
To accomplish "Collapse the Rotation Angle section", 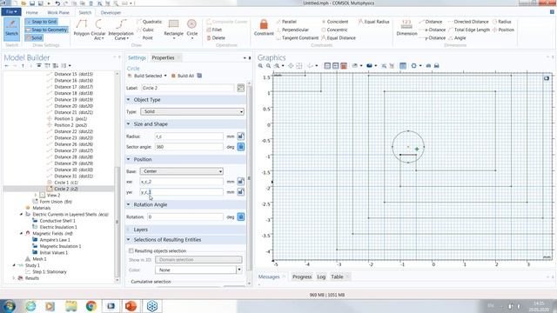I will [129, 205].
